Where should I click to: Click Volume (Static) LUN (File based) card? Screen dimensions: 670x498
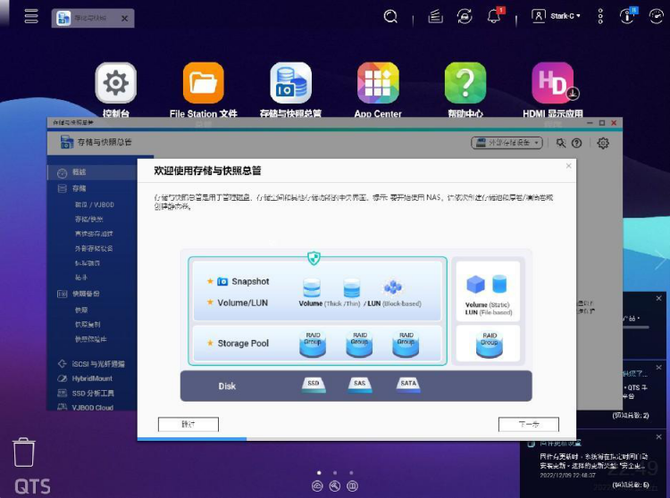pyautogui.click(x=488, y=291)
